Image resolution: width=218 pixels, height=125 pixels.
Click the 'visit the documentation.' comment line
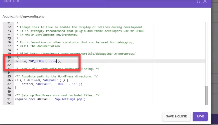[x=39, y=46]
